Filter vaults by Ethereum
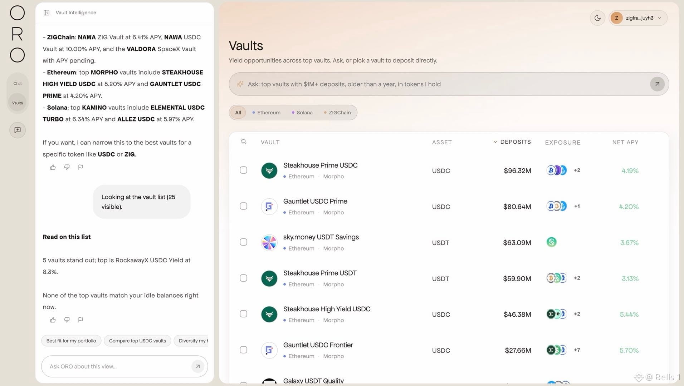Viewport: 684px width, 386px height. coord(266,113)
